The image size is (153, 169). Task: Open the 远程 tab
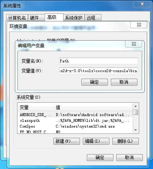93,18
